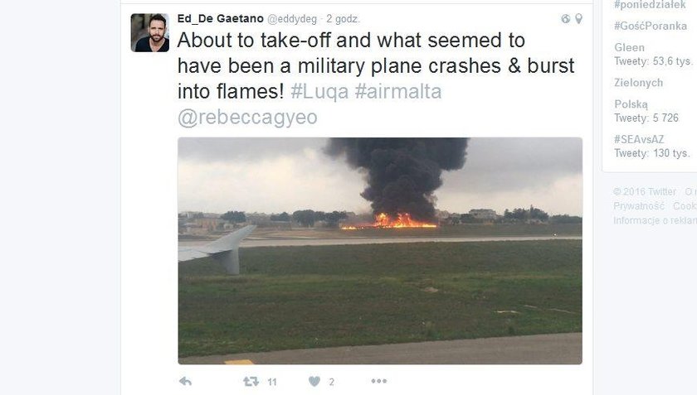Open the #Luqa hashtag
The height and width of the screenshot is (395, 697).
[x=319, y=92]
